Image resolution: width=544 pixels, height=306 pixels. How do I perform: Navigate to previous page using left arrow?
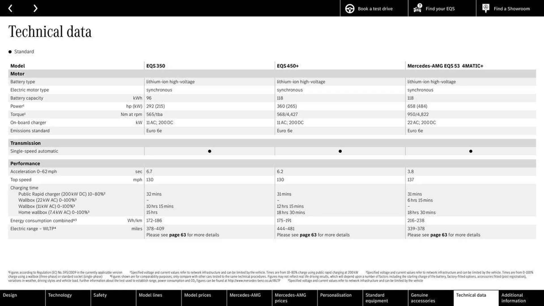pos(10,8)
